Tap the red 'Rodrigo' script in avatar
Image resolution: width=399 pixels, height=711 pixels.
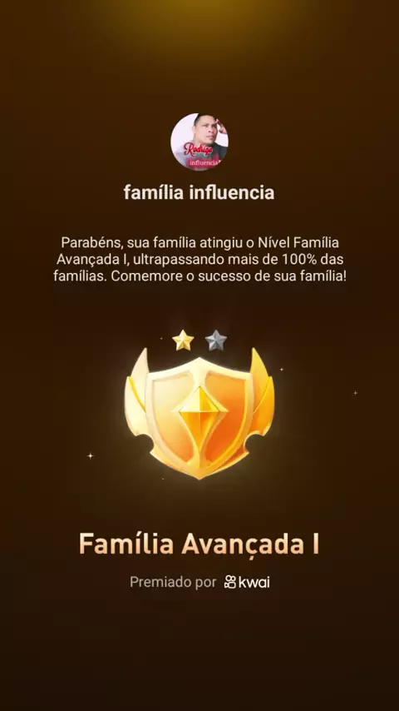(x=198, y=148)
